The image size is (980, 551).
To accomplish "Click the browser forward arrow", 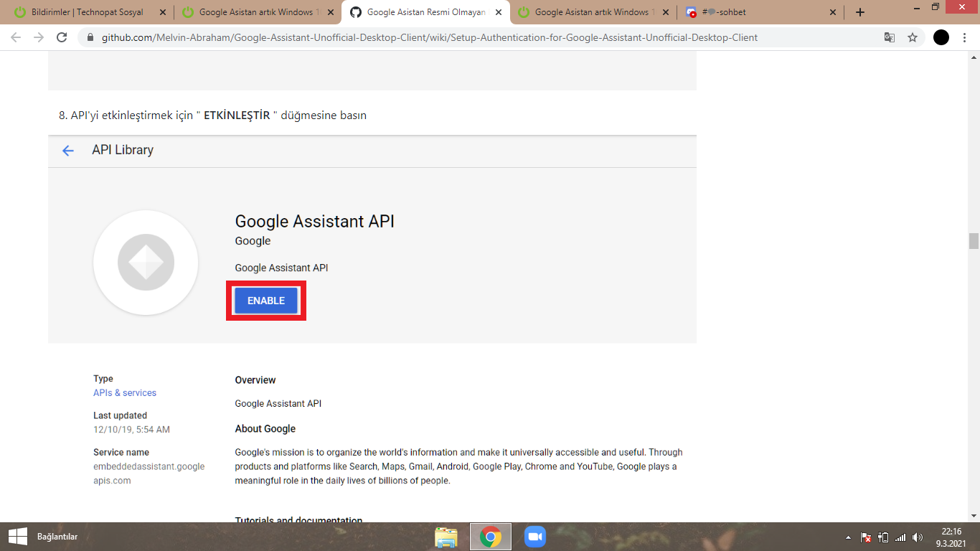I will coord(39,37).
